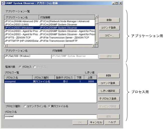Screen dimensions: 164x129
Task: Click the 付加情報 input field
Action: click(75, 57)
